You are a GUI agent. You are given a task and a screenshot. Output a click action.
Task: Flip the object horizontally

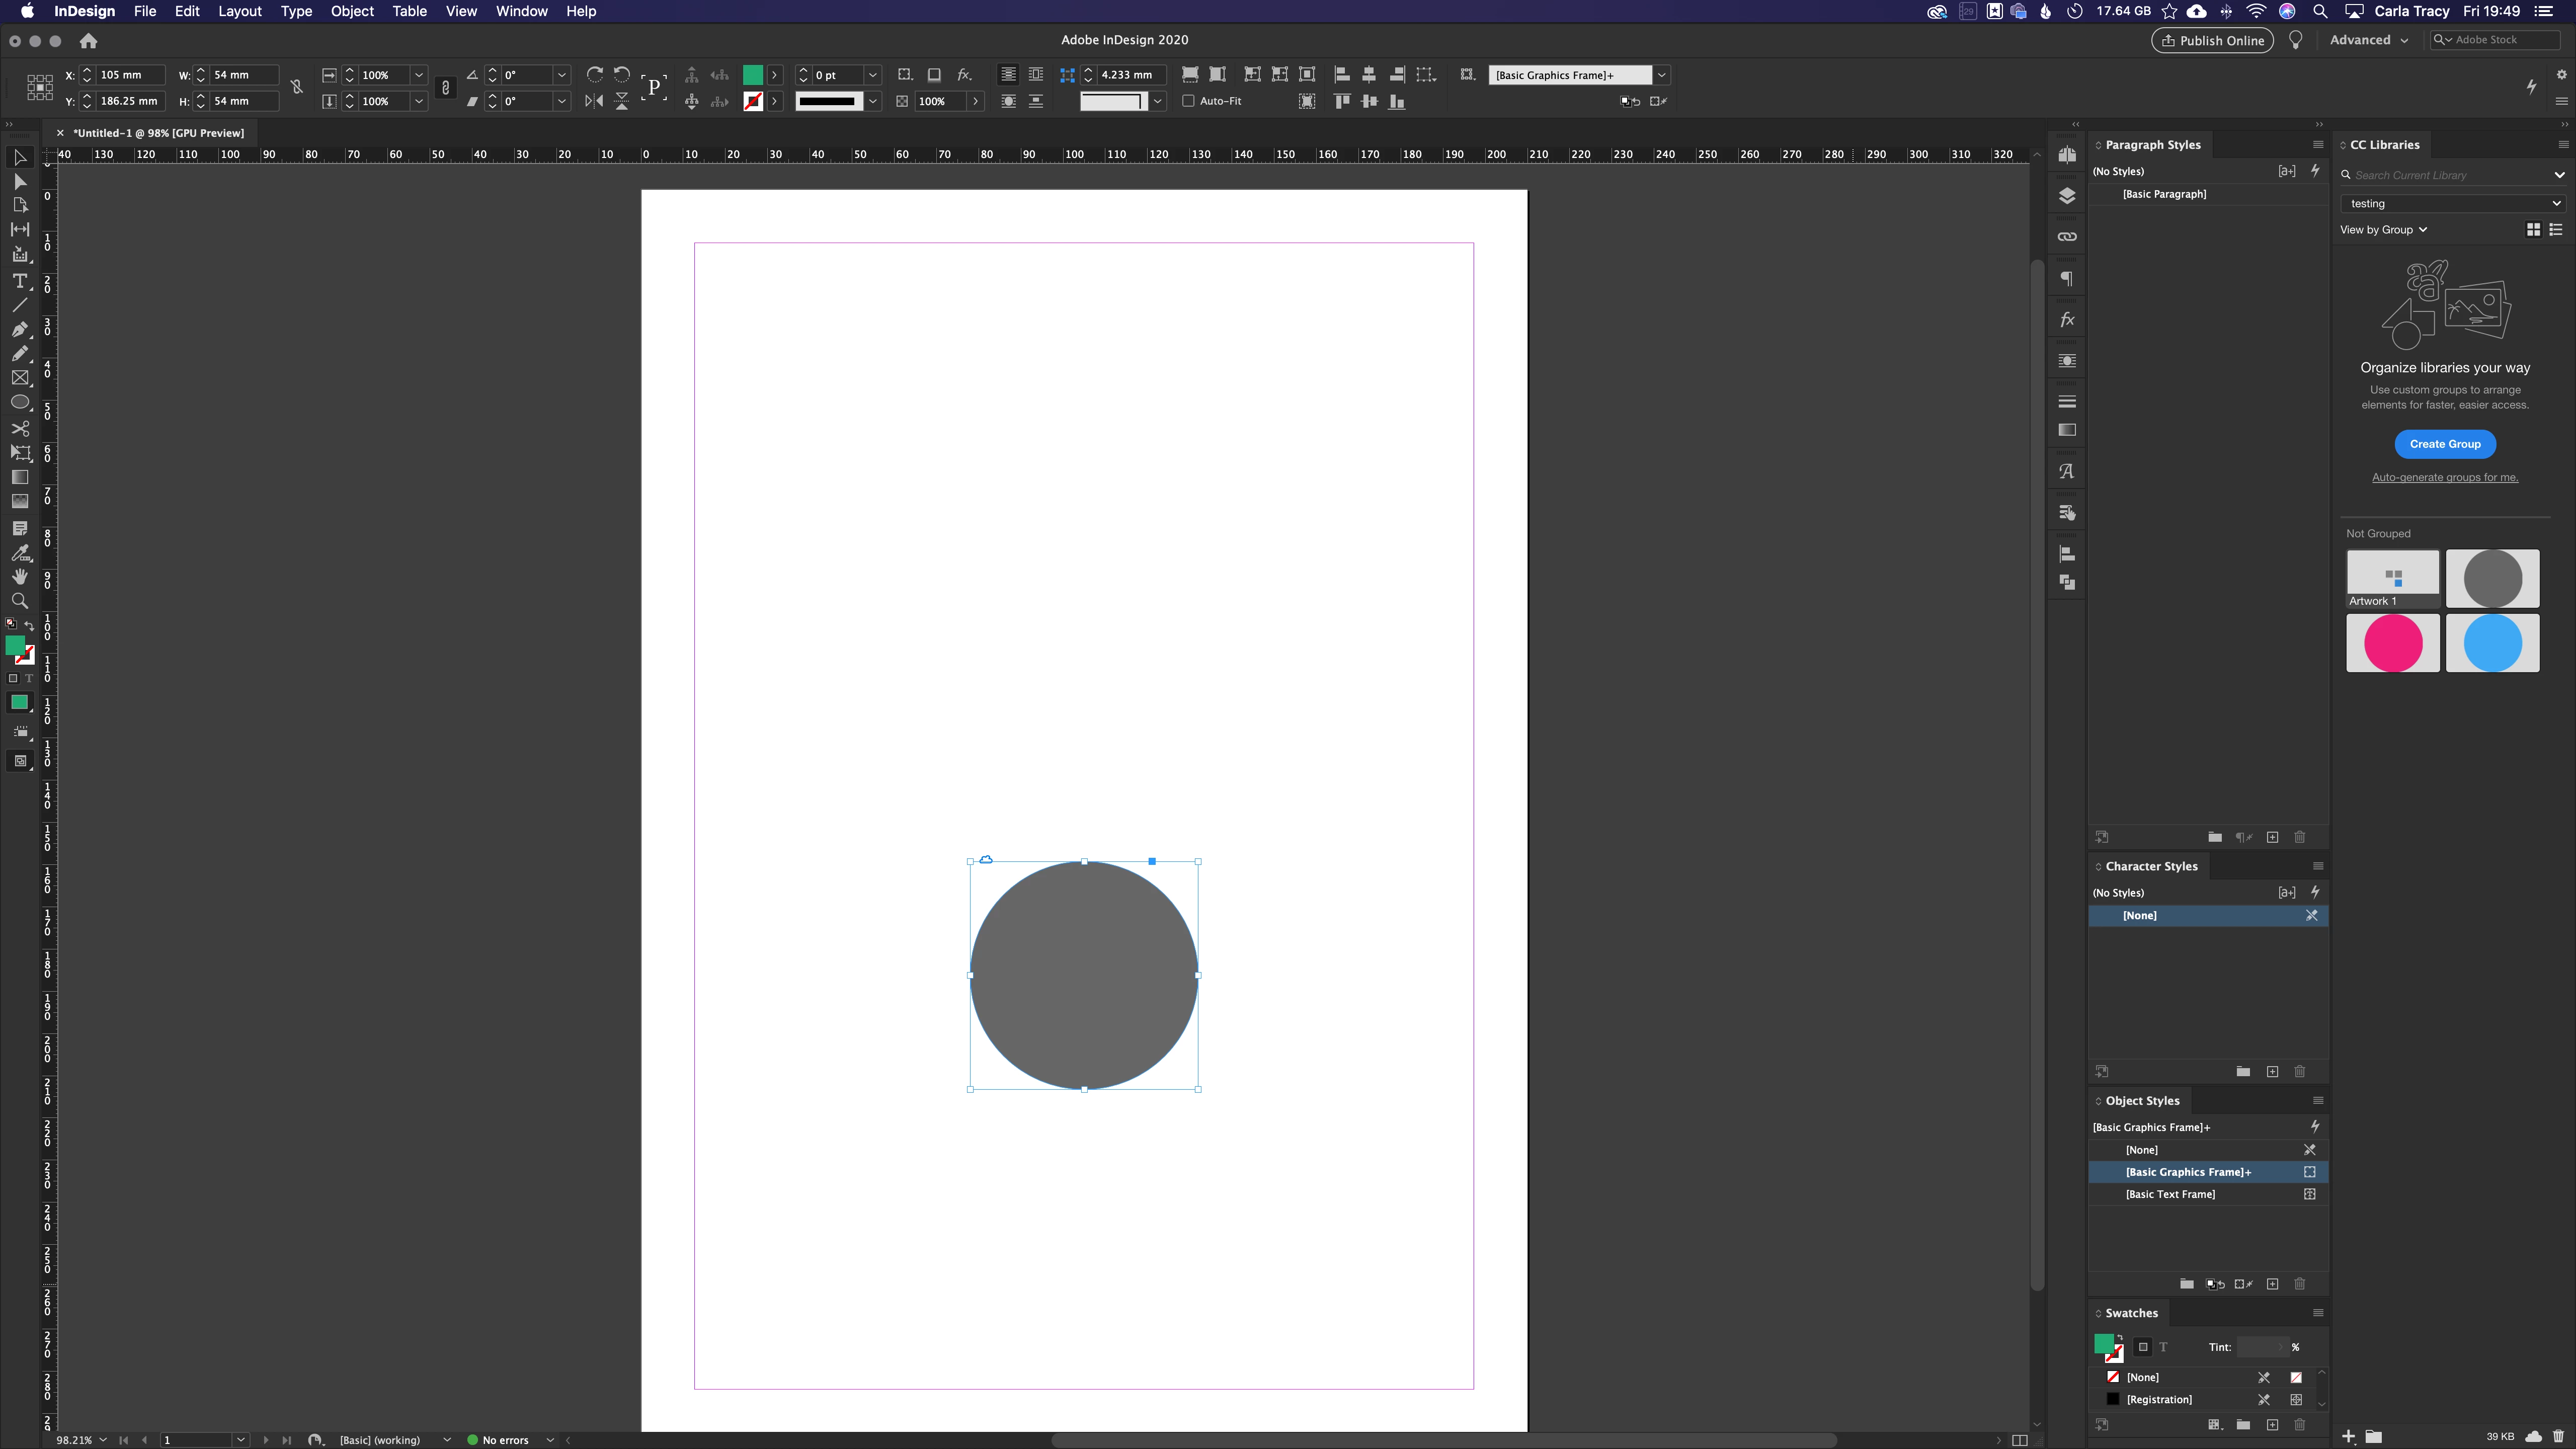pyautogui.click(x=594, y=101)
